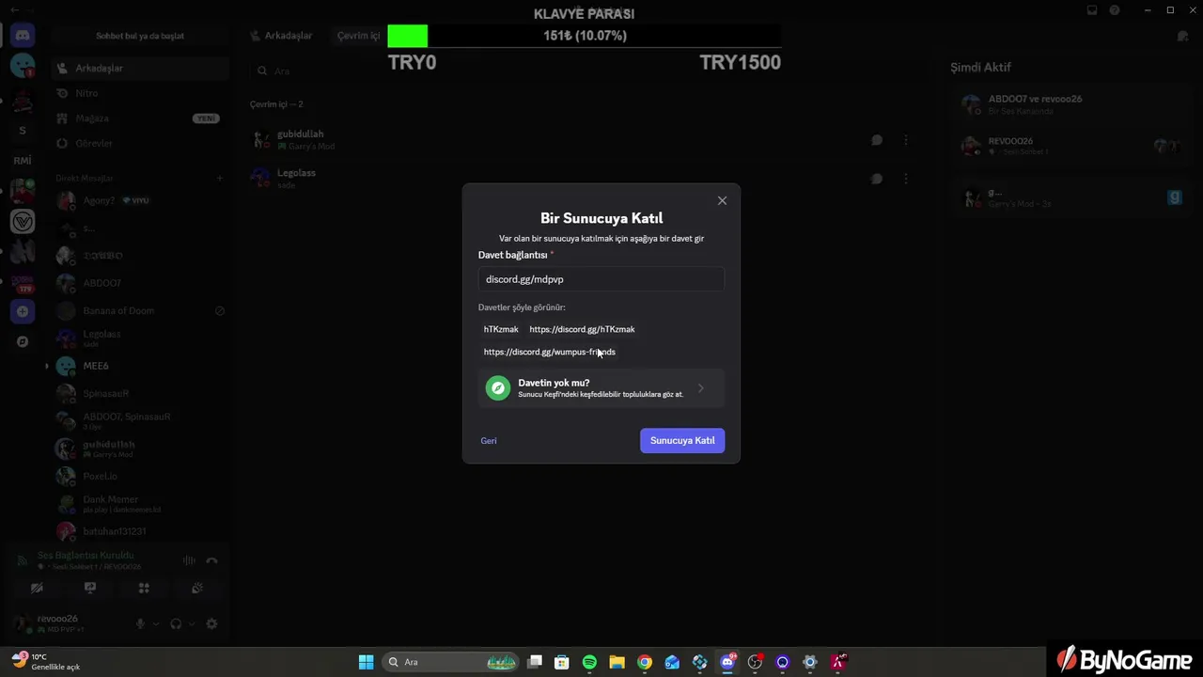Click the Sunucuya Katıl button

point(682,440)
